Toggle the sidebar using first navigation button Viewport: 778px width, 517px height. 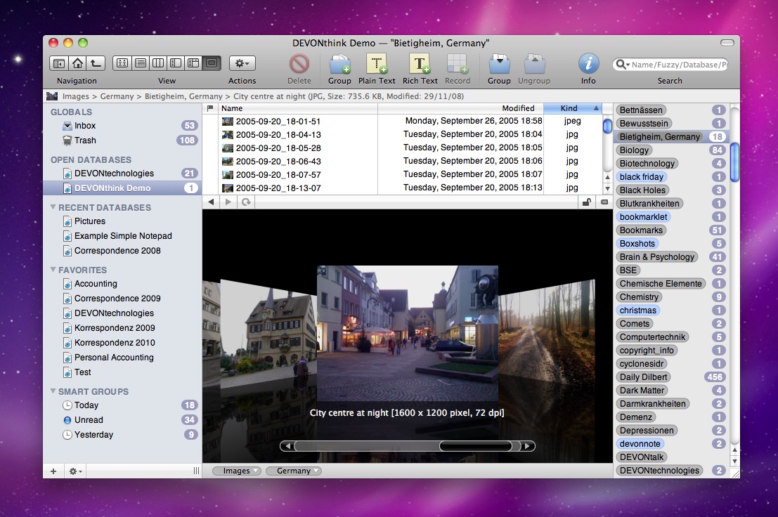(x=59, y=63)
